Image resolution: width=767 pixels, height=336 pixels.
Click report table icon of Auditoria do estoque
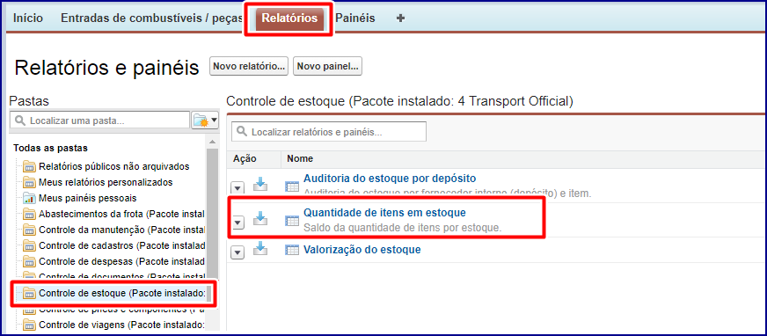pyautogui.click(x=292, y=186)
